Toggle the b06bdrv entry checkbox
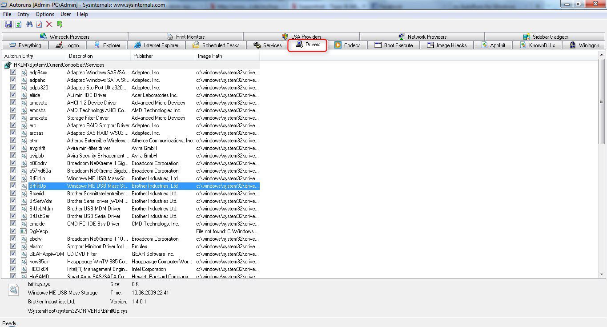607x327 pixels. pyautogui.click(x=13, y=163)
